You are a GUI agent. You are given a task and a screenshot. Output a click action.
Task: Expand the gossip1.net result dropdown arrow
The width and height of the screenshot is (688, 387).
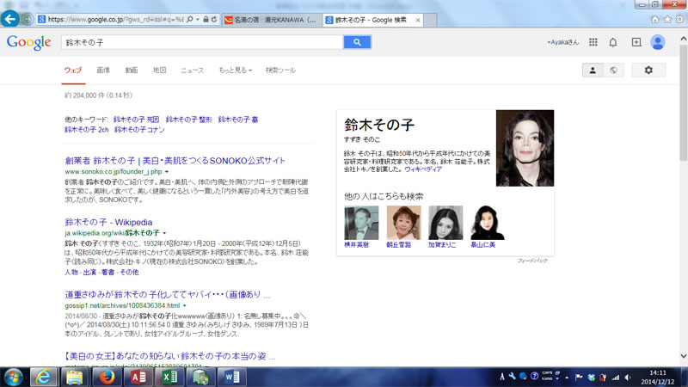[x=185, y=305]
